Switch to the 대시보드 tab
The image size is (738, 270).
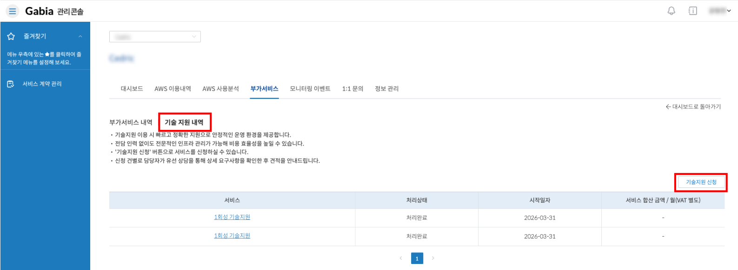(132, 89)
